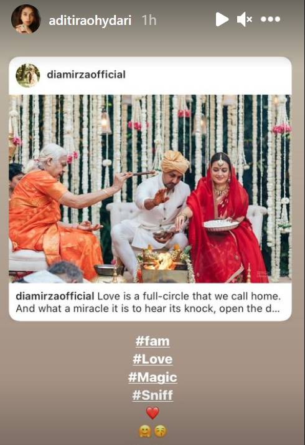Open the shared wedding photo

150,189
